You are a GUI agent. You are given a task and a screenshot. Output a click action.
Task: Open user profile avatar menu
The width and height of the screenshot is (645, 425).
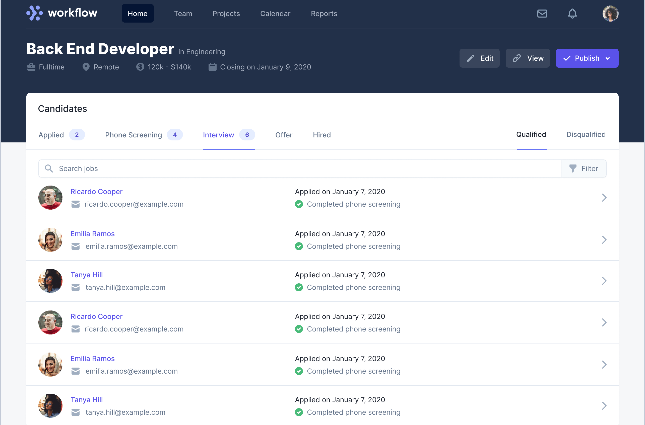point(610,14)
